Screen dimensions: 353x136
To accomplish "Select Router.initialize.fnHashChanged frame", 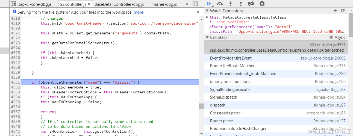I will 276,129.
